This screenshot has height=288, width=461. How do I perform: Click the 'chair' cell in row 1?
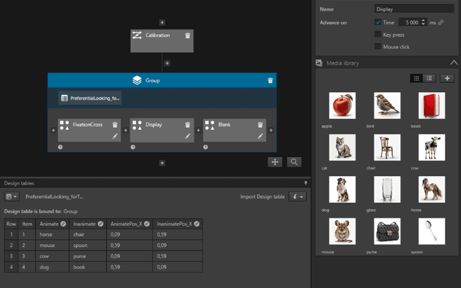click(87, 235)
